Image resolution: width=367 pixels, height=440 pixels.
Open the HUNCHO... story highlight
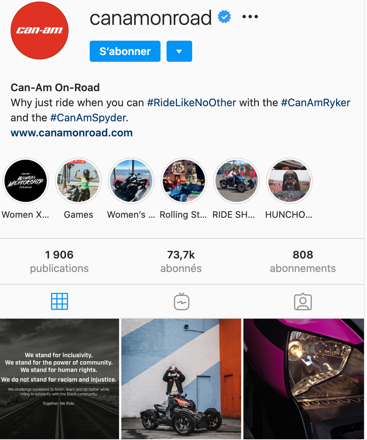coord(289,181)
